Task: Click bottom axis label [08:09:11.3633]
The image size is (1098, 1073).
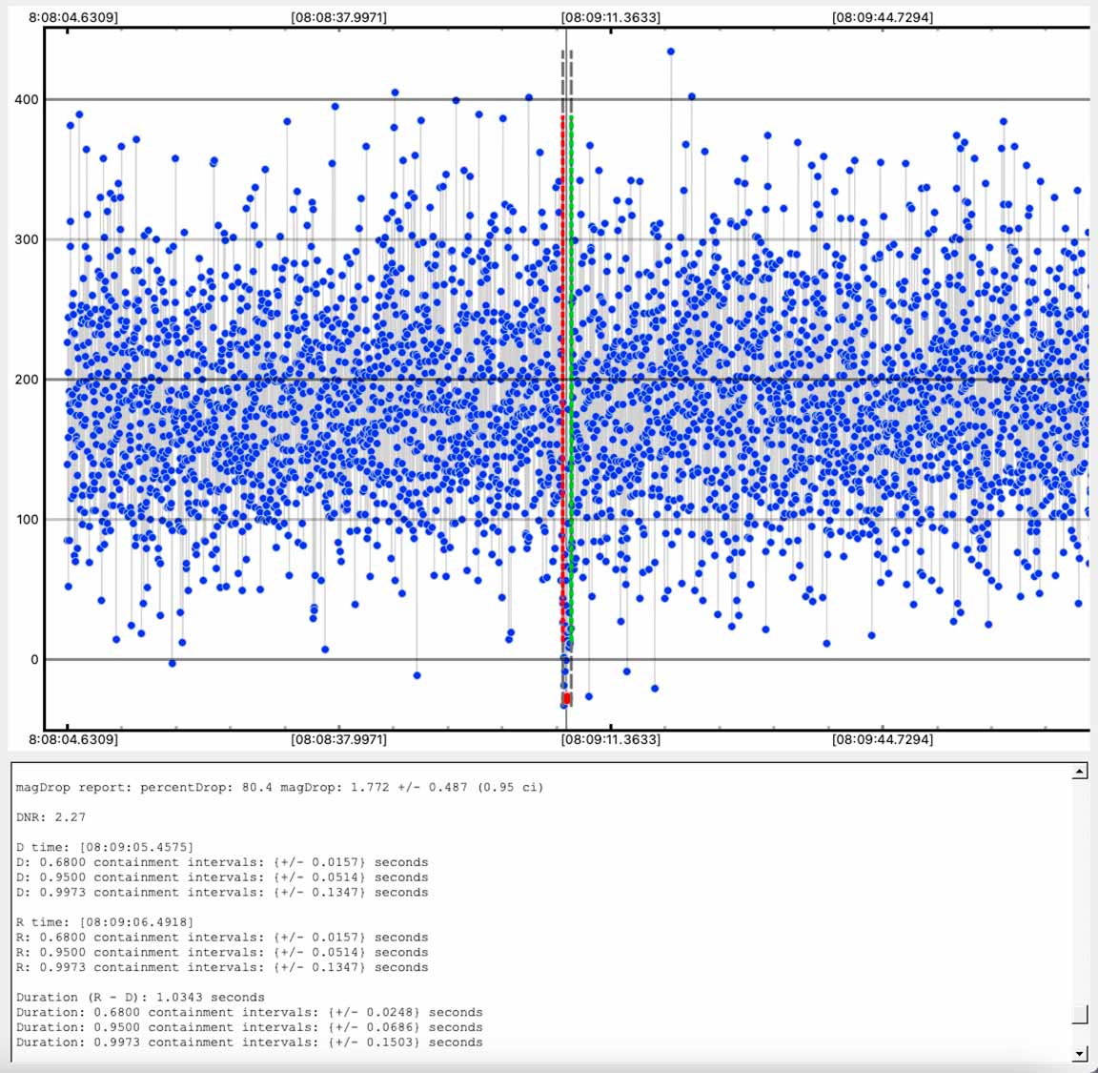Action: (x=611, y=739)
